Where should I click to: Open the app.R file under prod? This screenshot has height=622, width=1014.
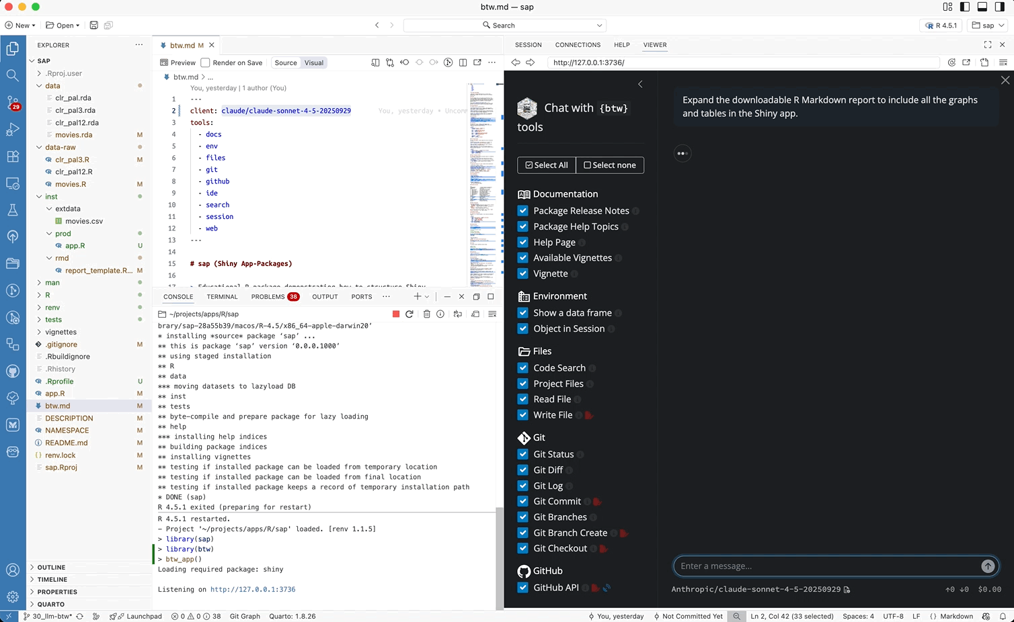click(x=75, y=246)
